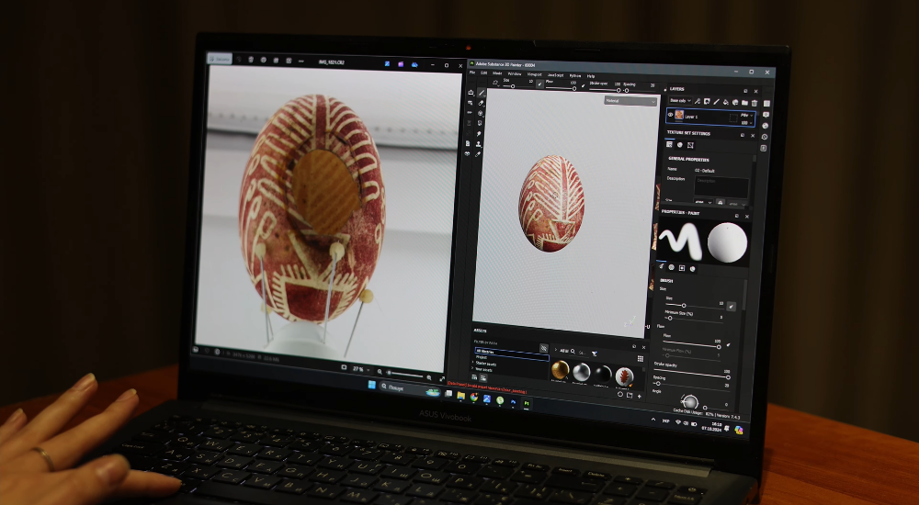Select the gold material thumbnail in Assets
Screen dimensions: 919x505
click(561, 370)
